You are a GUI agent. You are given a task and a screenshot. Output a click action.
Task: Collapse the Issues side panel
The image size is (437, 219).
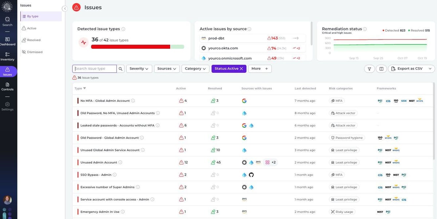tap(64, 8)
